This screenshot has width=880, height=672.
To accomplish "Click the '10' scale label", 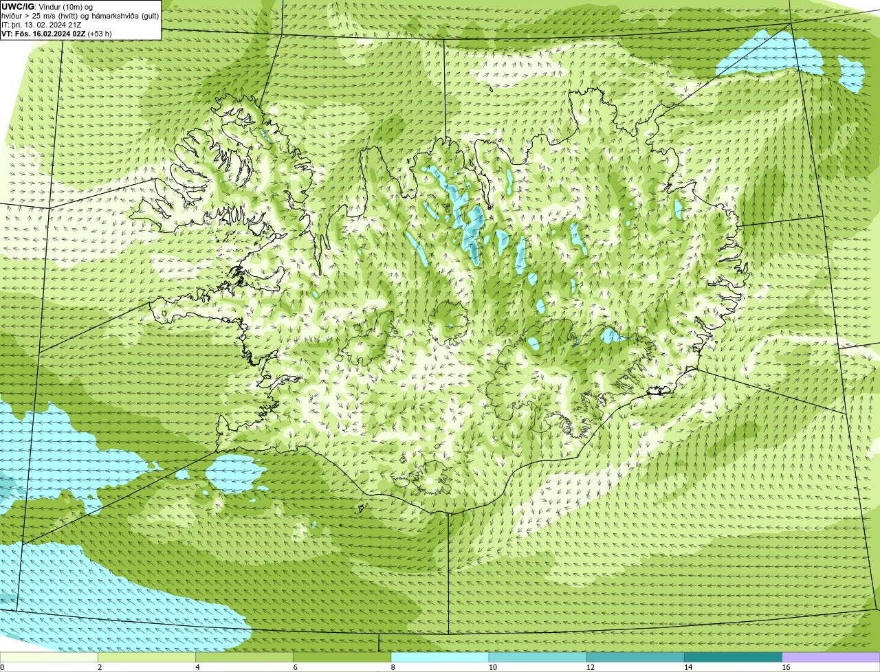I will pos(492,667).
